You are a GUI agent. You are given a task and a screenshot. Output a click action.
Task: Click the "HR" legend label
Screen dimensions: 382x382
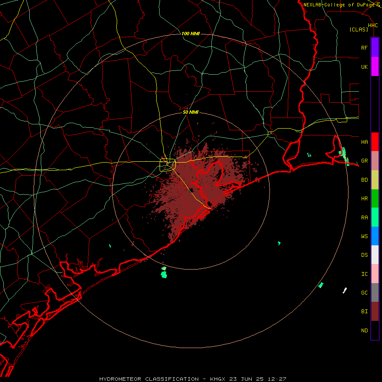(364, 199)
